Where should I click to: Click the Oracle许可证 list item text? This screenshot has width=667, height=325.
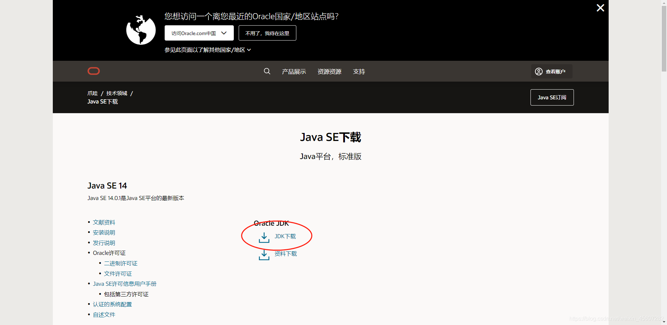click(109, 253)
